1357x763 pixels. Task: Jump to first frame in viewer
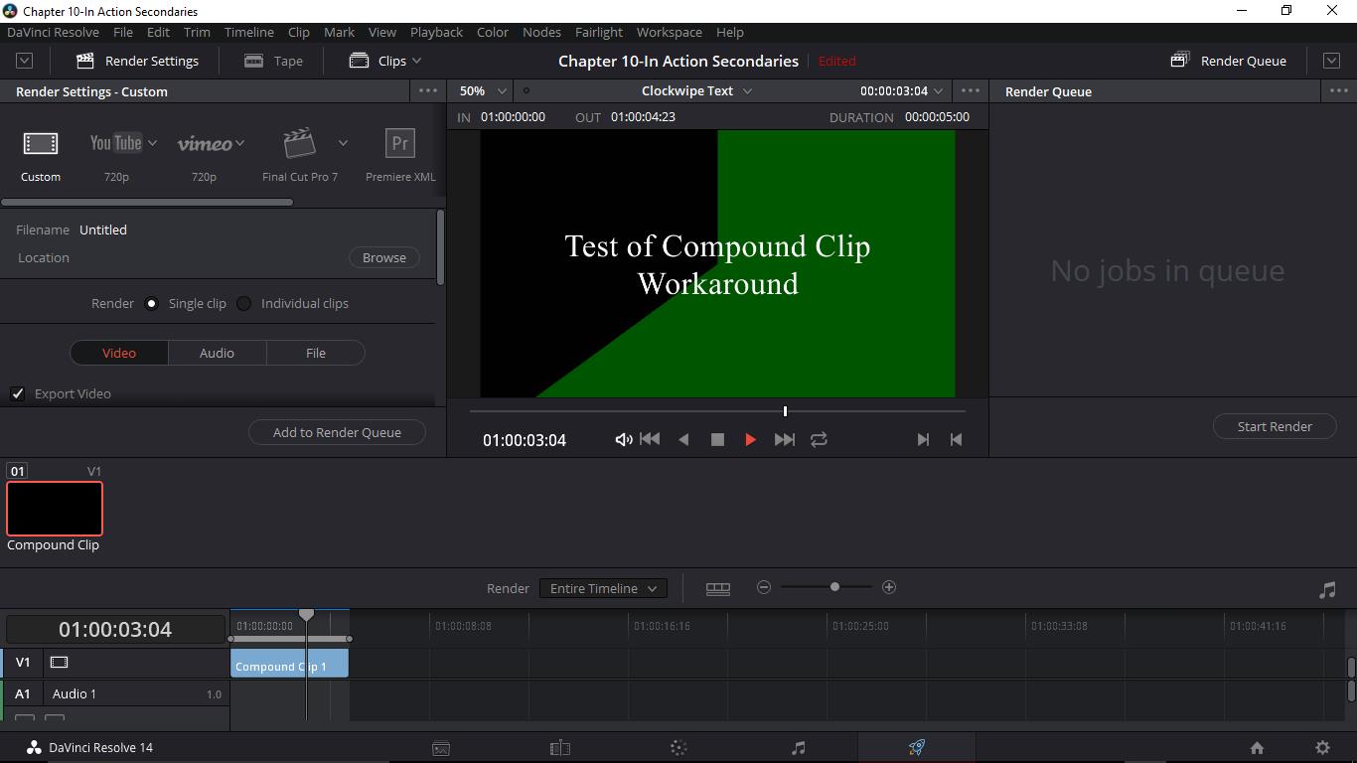click(650, 439)
